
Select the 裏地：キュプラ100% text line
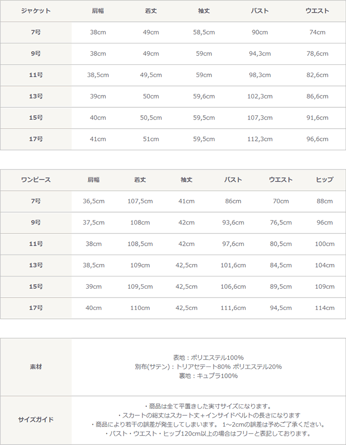click(x=208, y=376)
